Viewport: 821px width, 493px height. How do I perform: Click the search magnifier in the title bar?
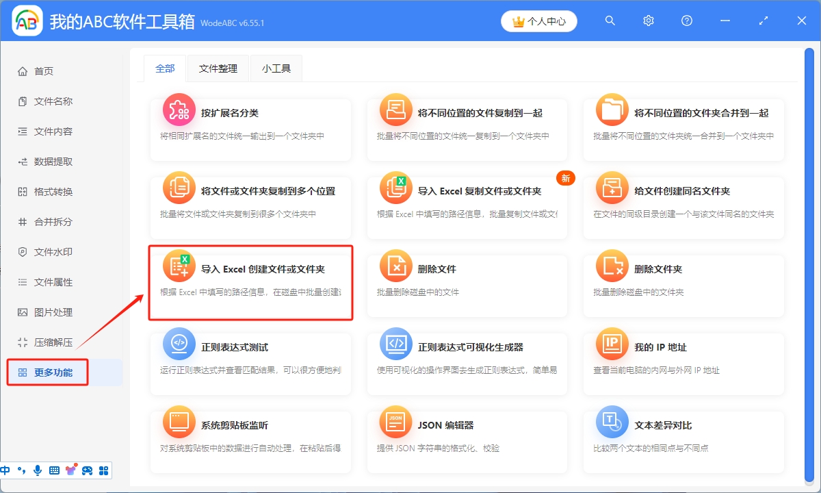click(x=610, y=21)
